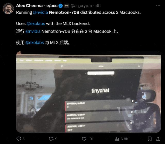Open the three-dot more options menu

158,6
